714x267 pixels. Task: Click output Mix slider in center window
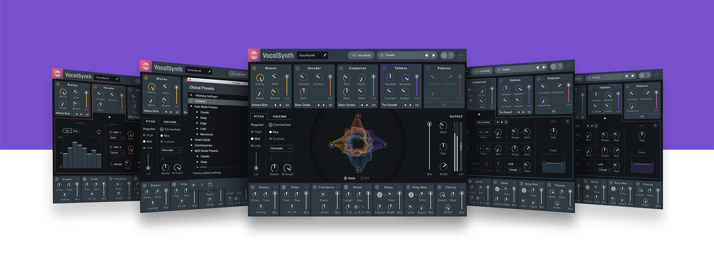[429, 146]
